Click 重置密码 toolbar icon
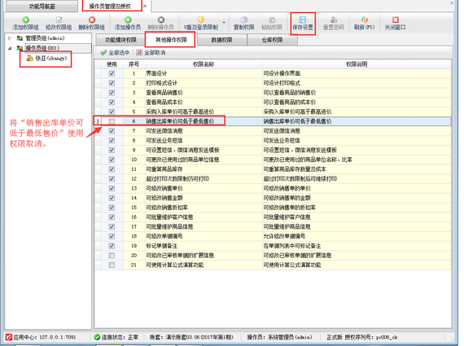Image resolution: width=464 pixels, height=346 pixels. click(334, 20)
